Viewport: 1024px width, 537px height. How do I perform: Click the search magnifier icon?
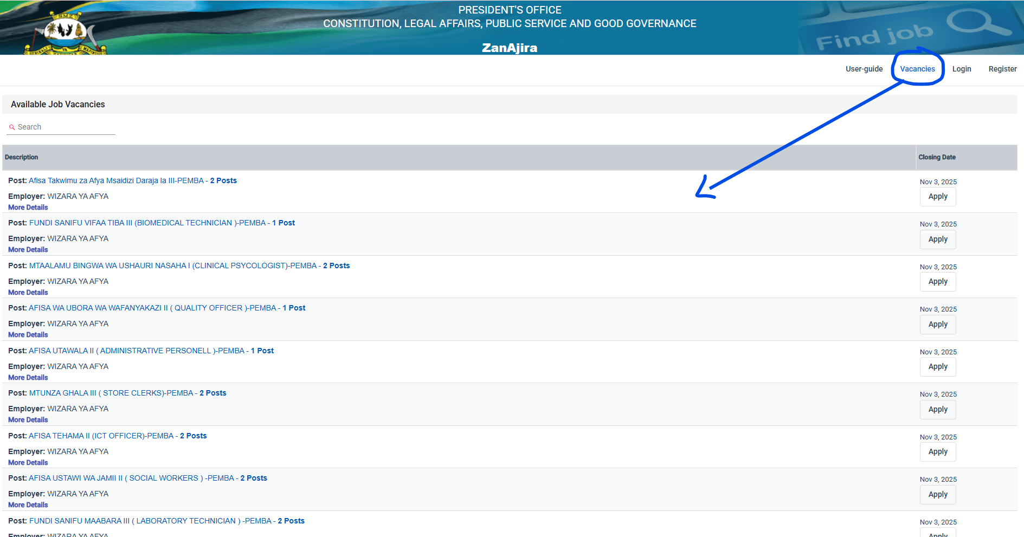click(x=12, y=127)
